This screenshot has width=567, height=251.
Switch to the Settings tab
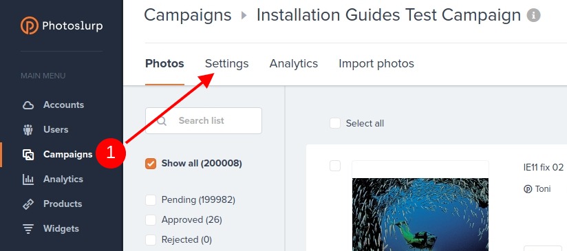tap(226, 63)
